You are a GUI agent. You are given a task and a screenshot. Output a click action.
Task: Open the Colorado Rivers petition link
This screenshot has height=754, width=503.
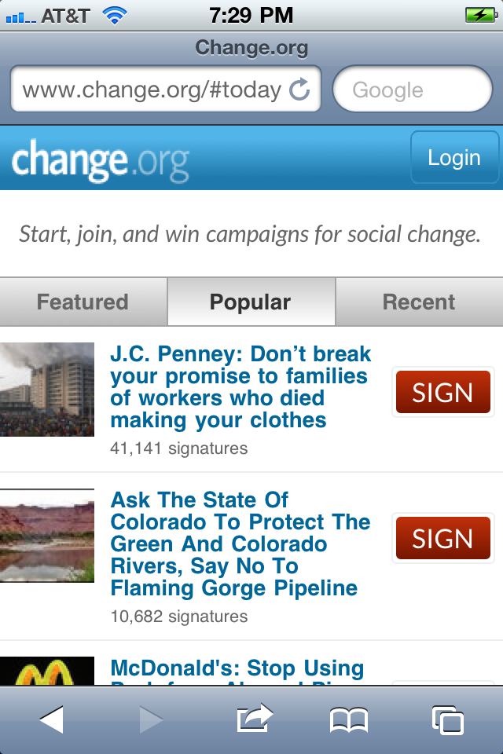coord(240,544)
